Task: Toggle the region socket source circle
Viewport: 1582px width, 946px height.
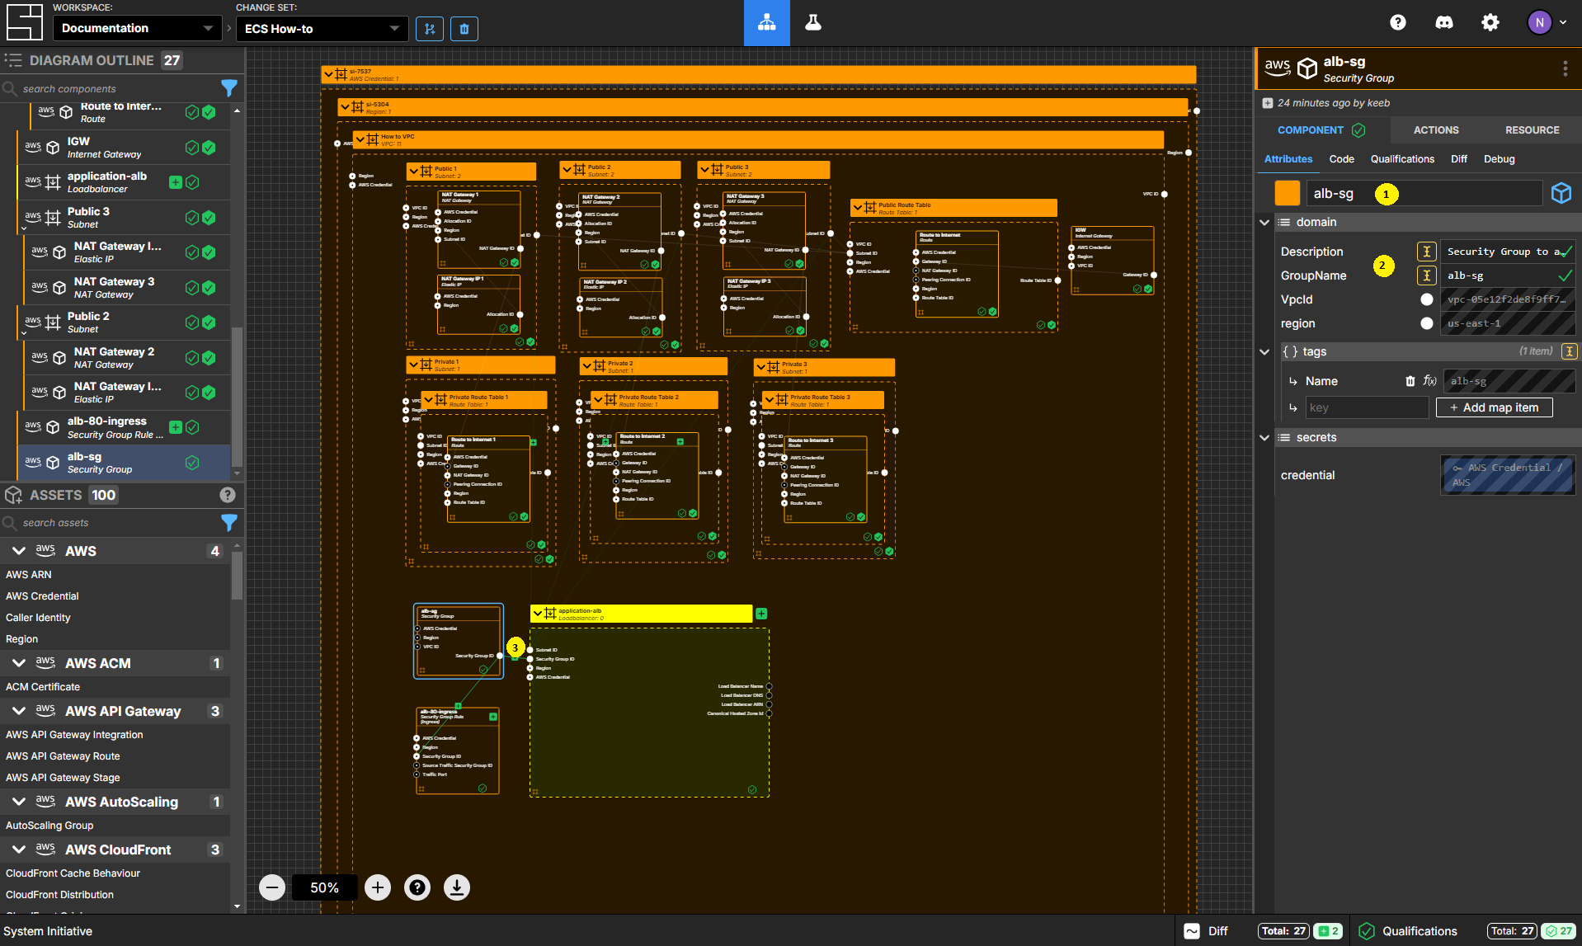Action: [1427, 323]
